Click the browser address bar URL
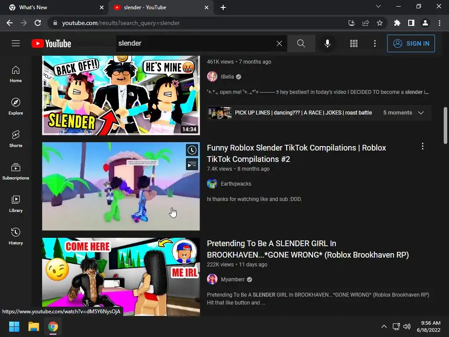Image resolution: width=449 pixels, height=337 pixels. (x=121, y=23)
